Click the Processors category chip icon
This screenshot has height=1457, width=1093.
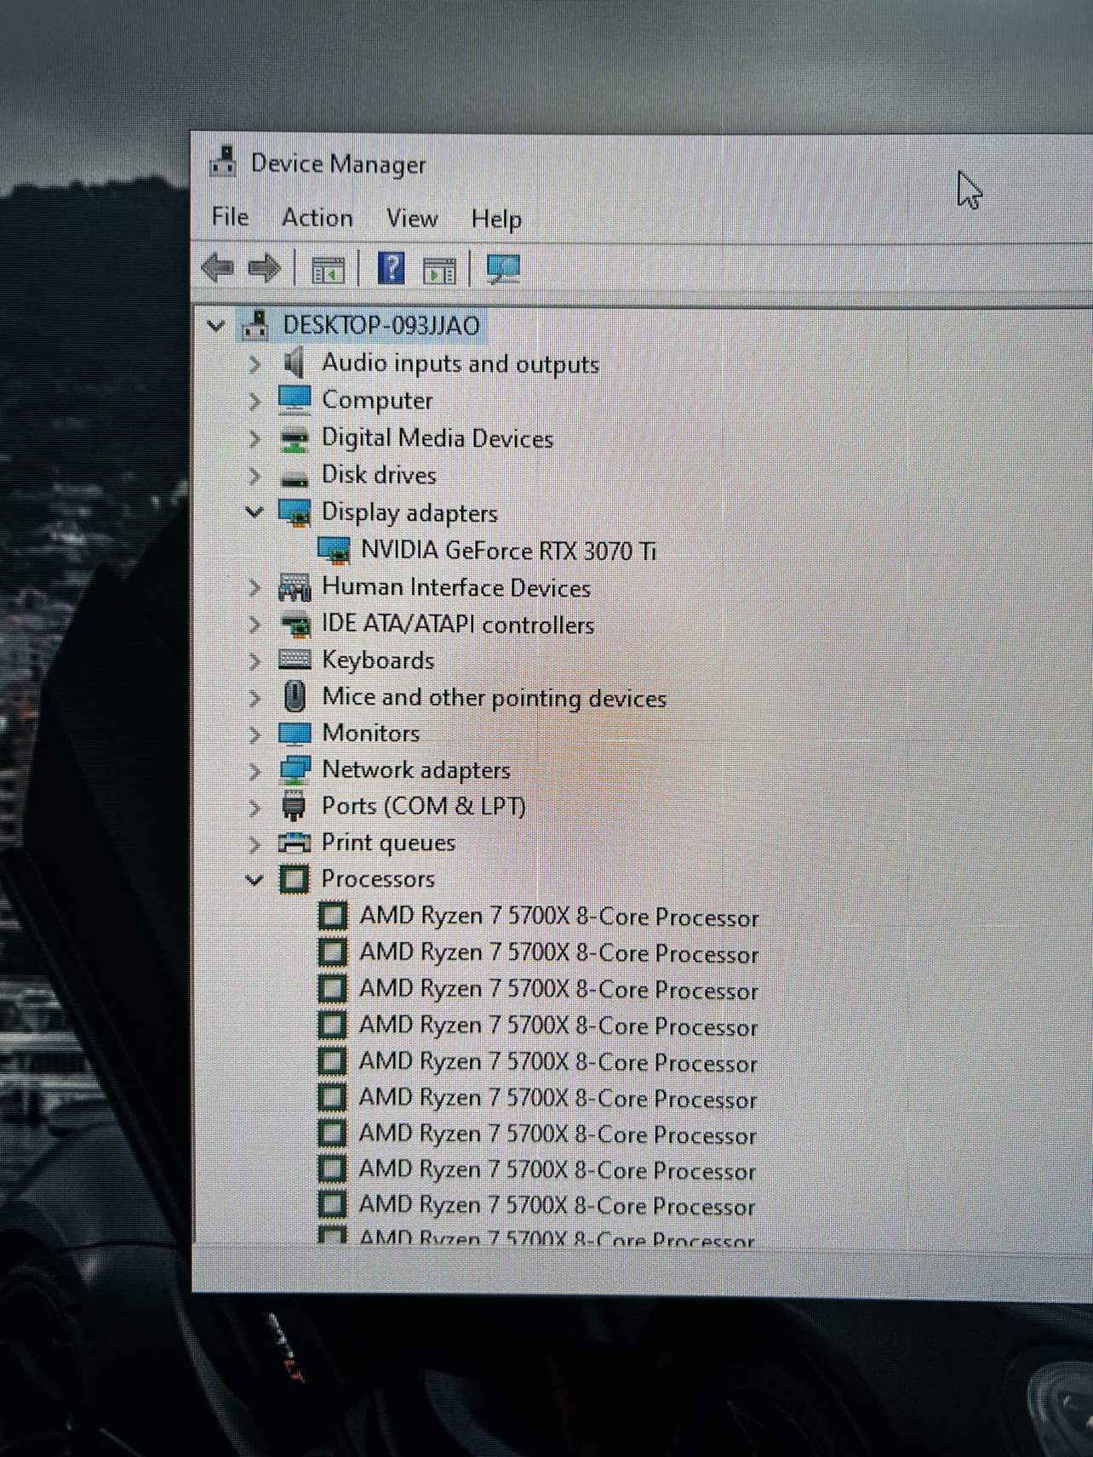click(295, 879)
